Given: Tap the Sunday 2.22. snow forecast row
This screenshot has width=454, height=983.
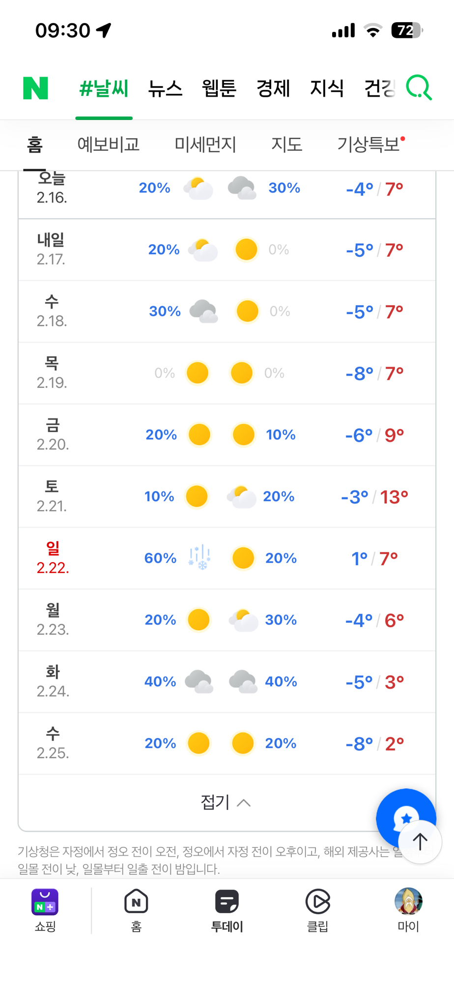Looking at the screenshot, I should coord(227,558).
